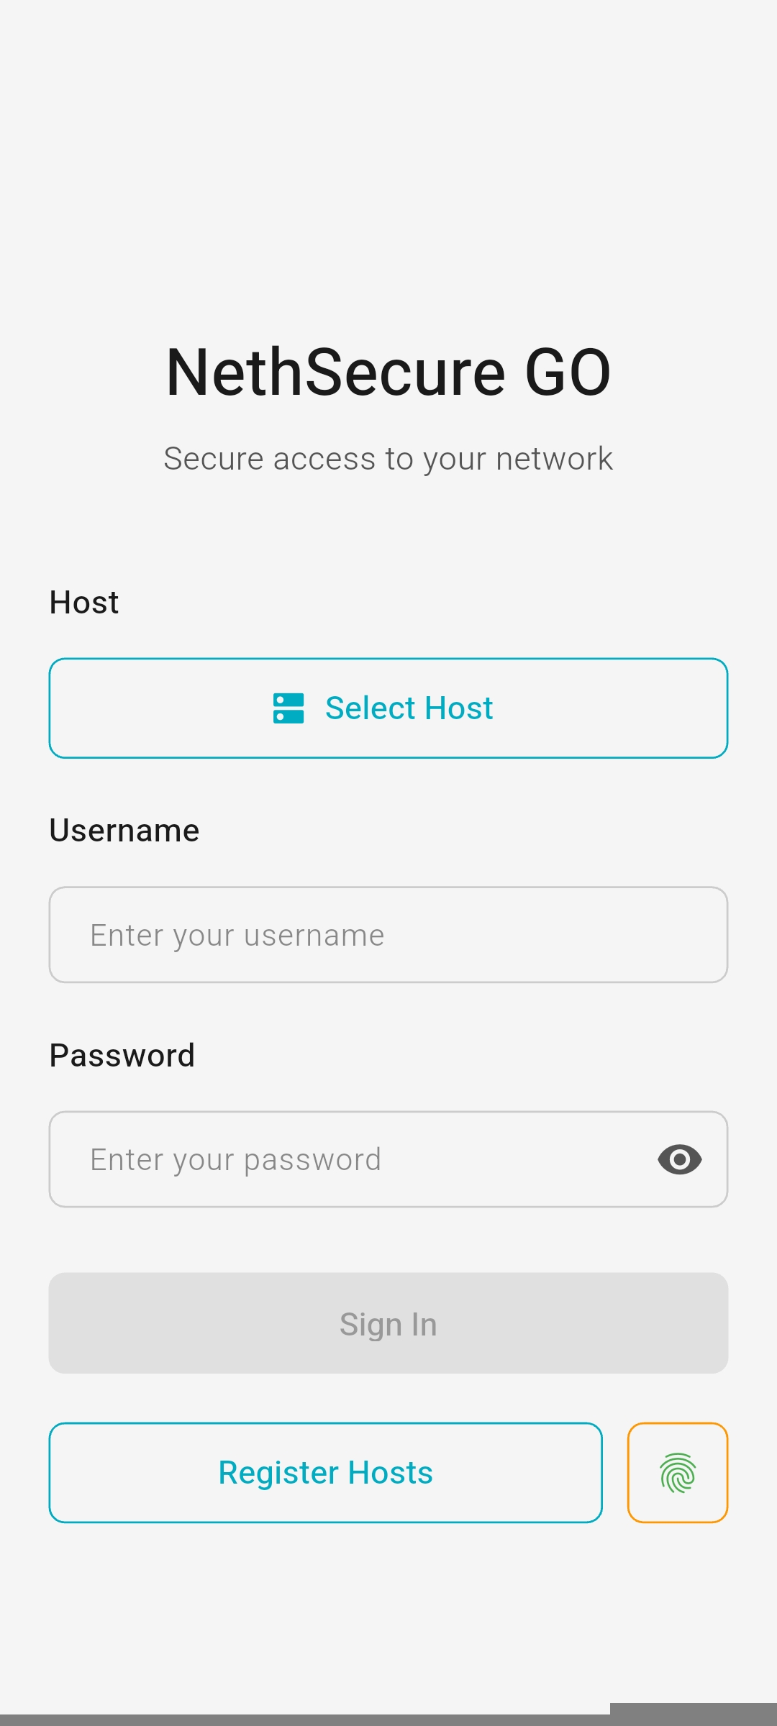Click the server icon in Select Host
Viewport: 777px width, 1726px height.
point(288,708)
